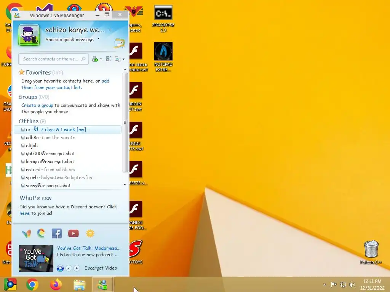
Task: Click the Create a group link
Action: (x=37, y=105)
